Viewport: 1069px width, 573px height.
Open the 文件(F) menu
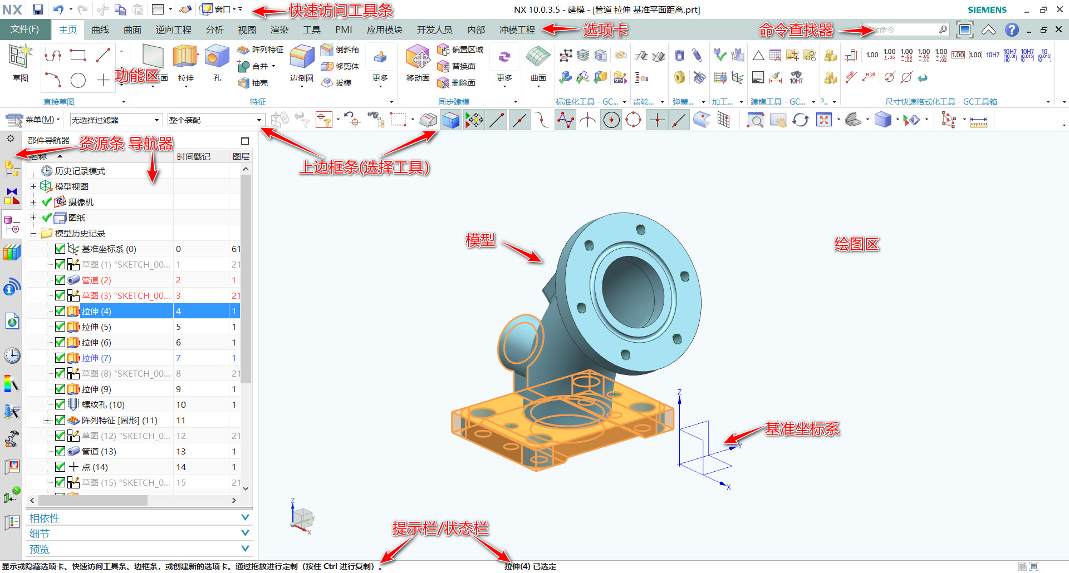point(25,29)
